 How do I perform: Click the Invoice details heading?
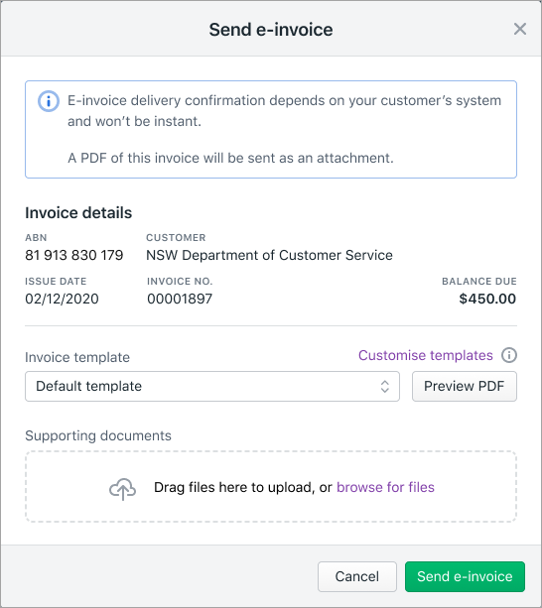(78, 213)
